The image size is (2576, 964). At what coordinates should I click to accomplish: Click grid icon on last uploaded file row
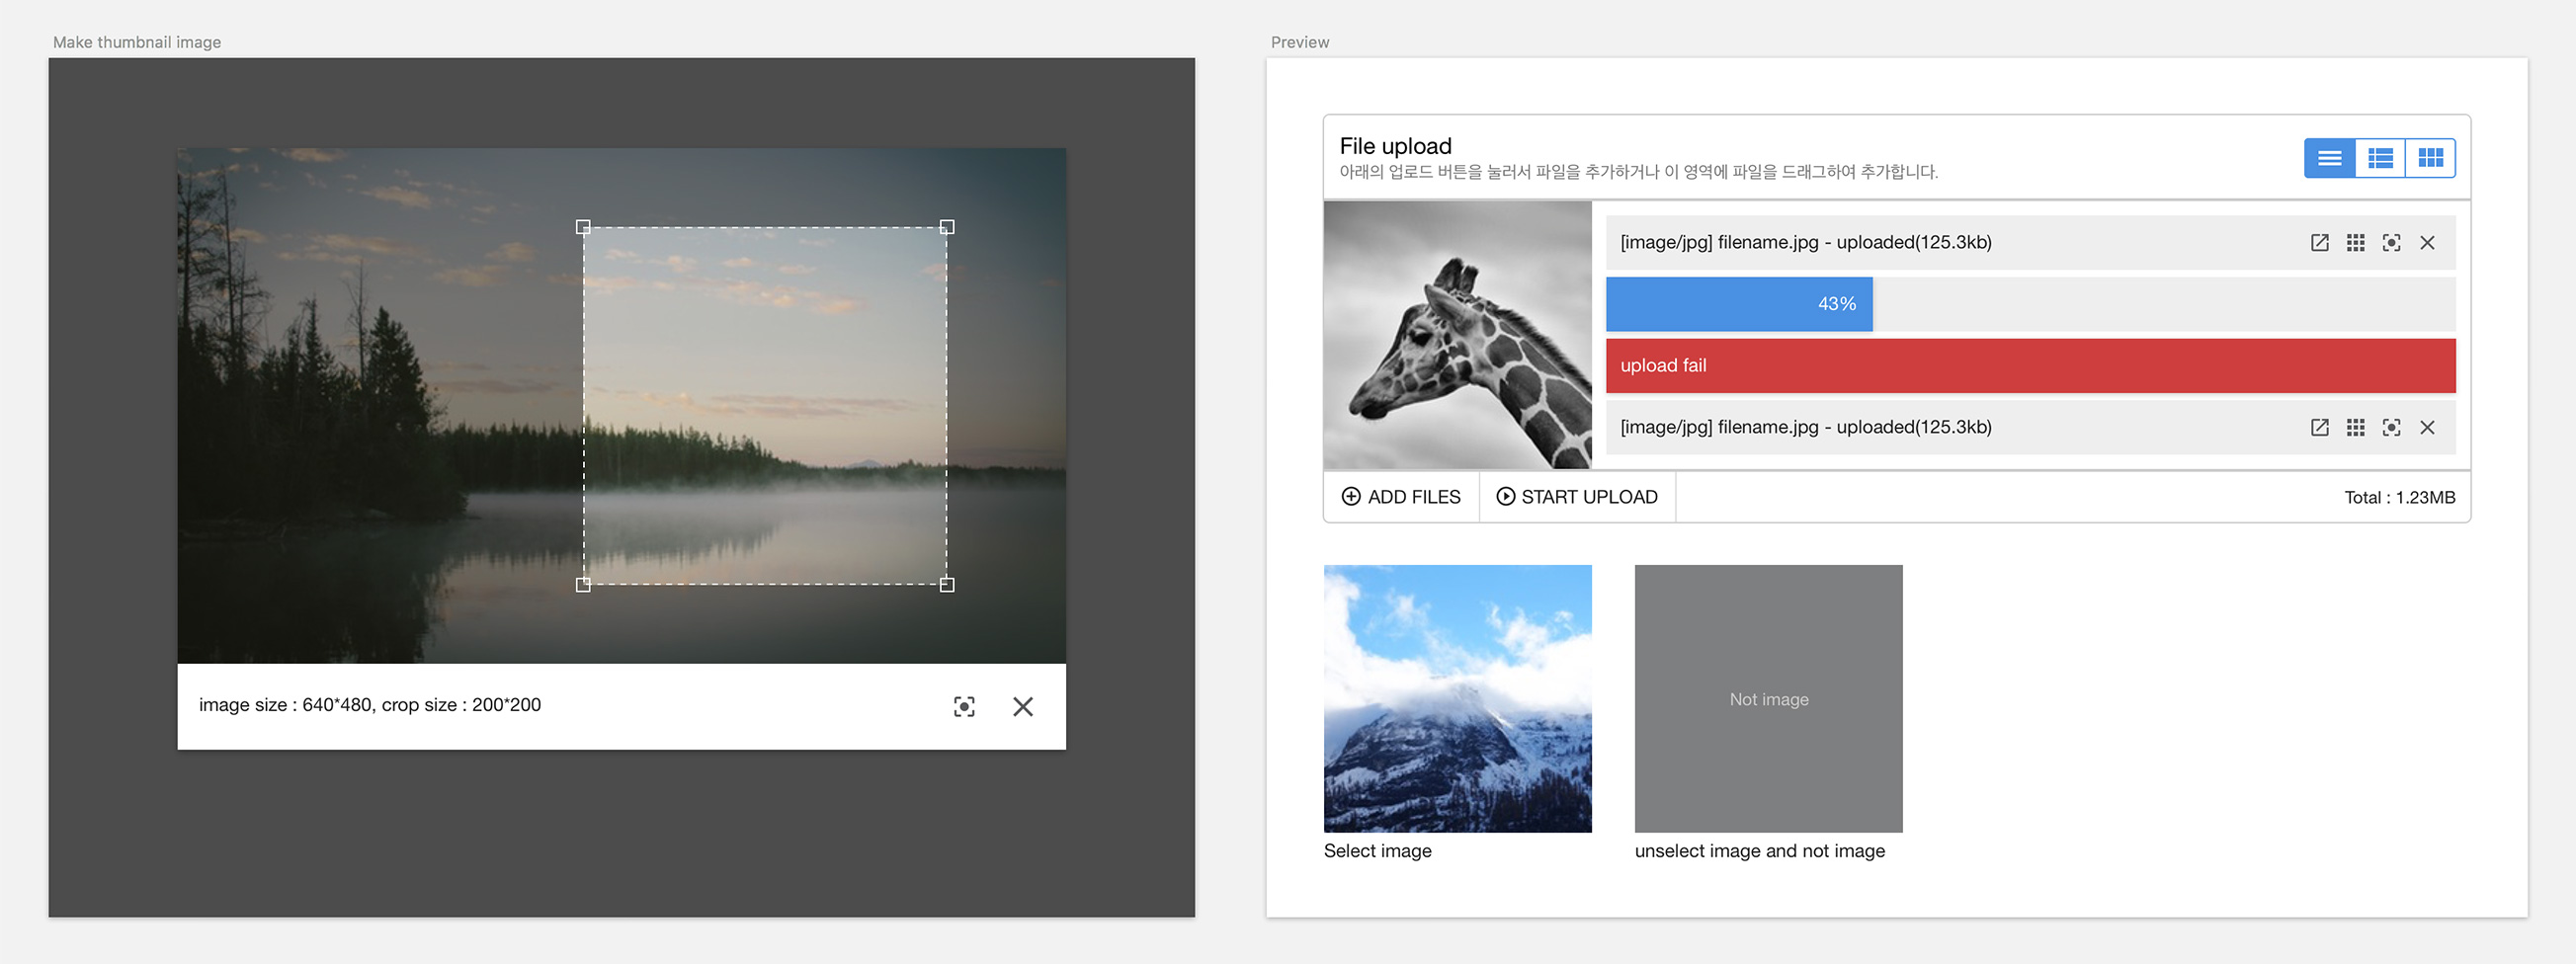click(x=2355, y=428)
